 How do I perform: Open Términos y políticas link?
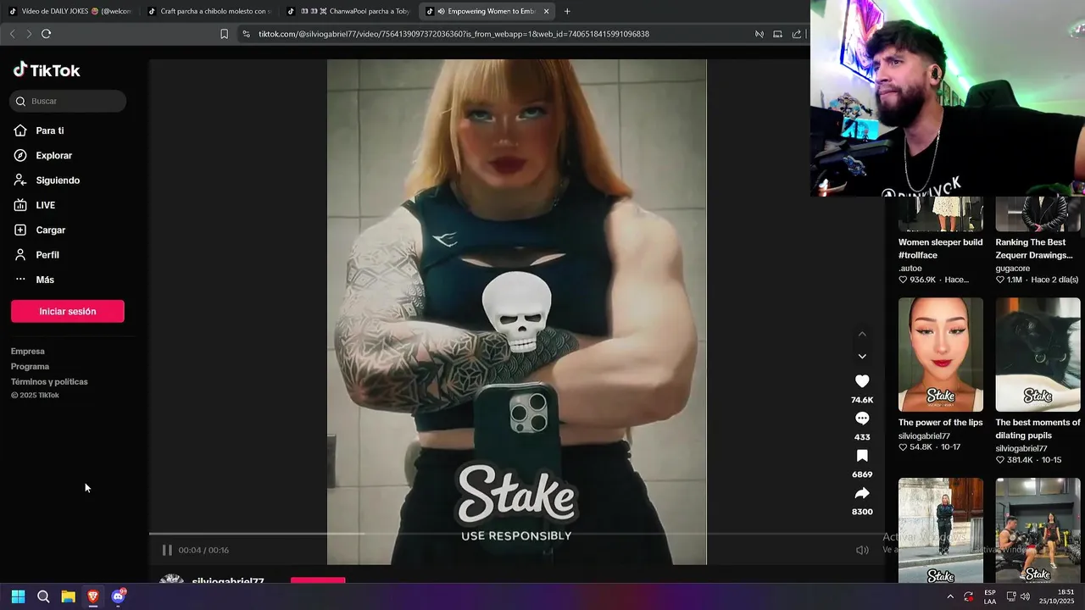(49, 381)
